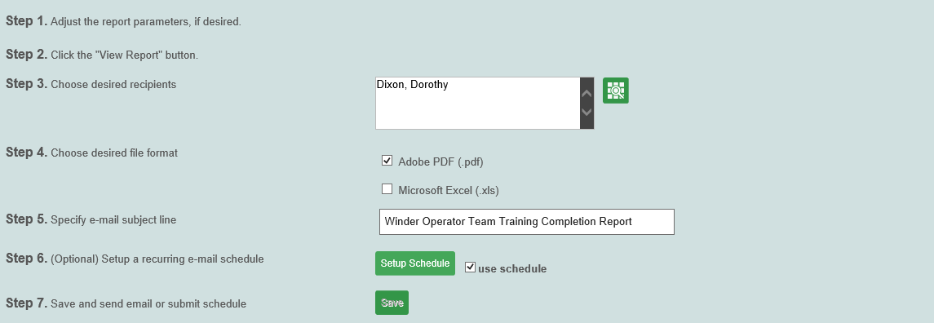
Task: Enable the Microsoft Excel format checkbox
Action: pyautogui.click(x=387, y=189)
